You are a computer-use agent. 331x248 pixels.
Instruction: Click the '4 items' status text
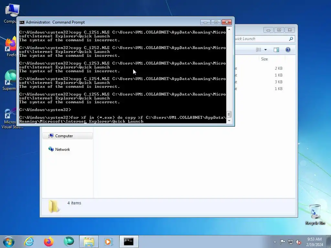tap(74, 203)
